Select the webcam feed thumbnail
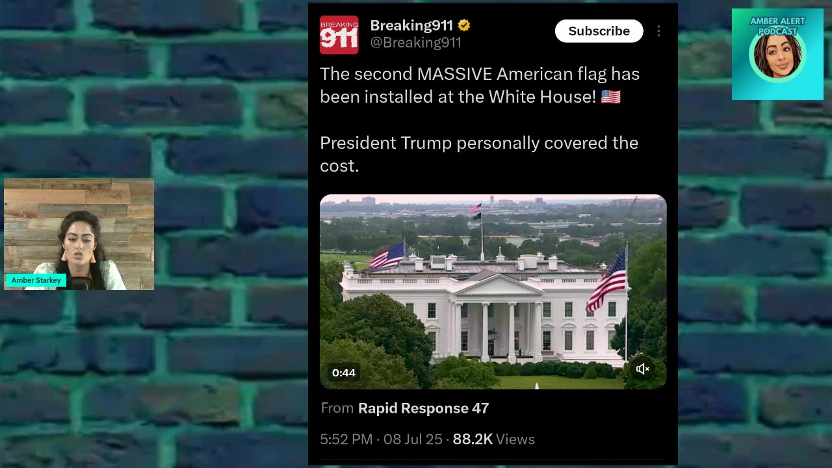832x468 pixels. (x=79, y=234)
